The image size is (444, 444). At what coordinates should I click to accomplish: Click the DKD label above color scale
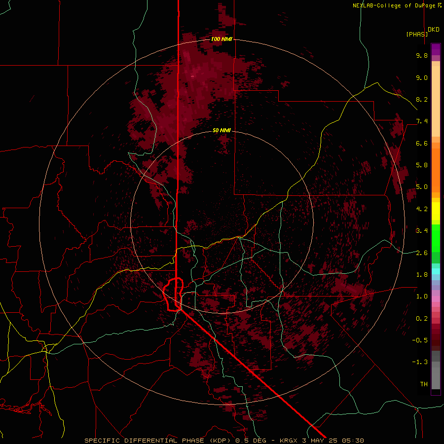click(434, 30)
